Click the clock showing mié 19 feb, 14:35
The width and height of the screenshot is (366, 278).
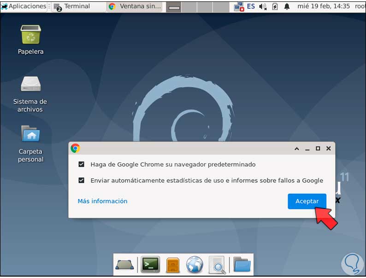(323, 6)
